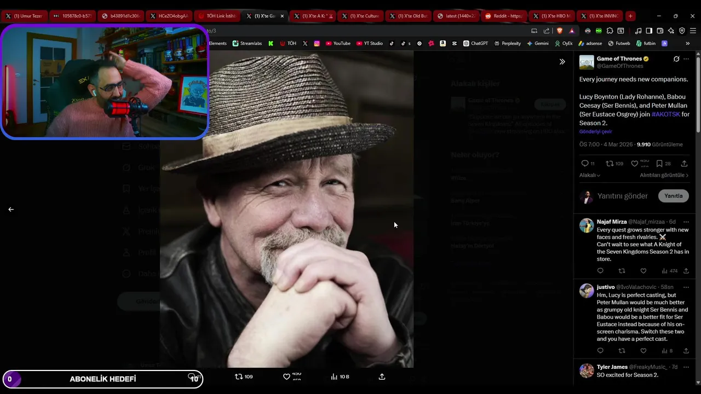Screen dimensions: 701x394
Task: Share the post from side panel action row
Action: 684,164
